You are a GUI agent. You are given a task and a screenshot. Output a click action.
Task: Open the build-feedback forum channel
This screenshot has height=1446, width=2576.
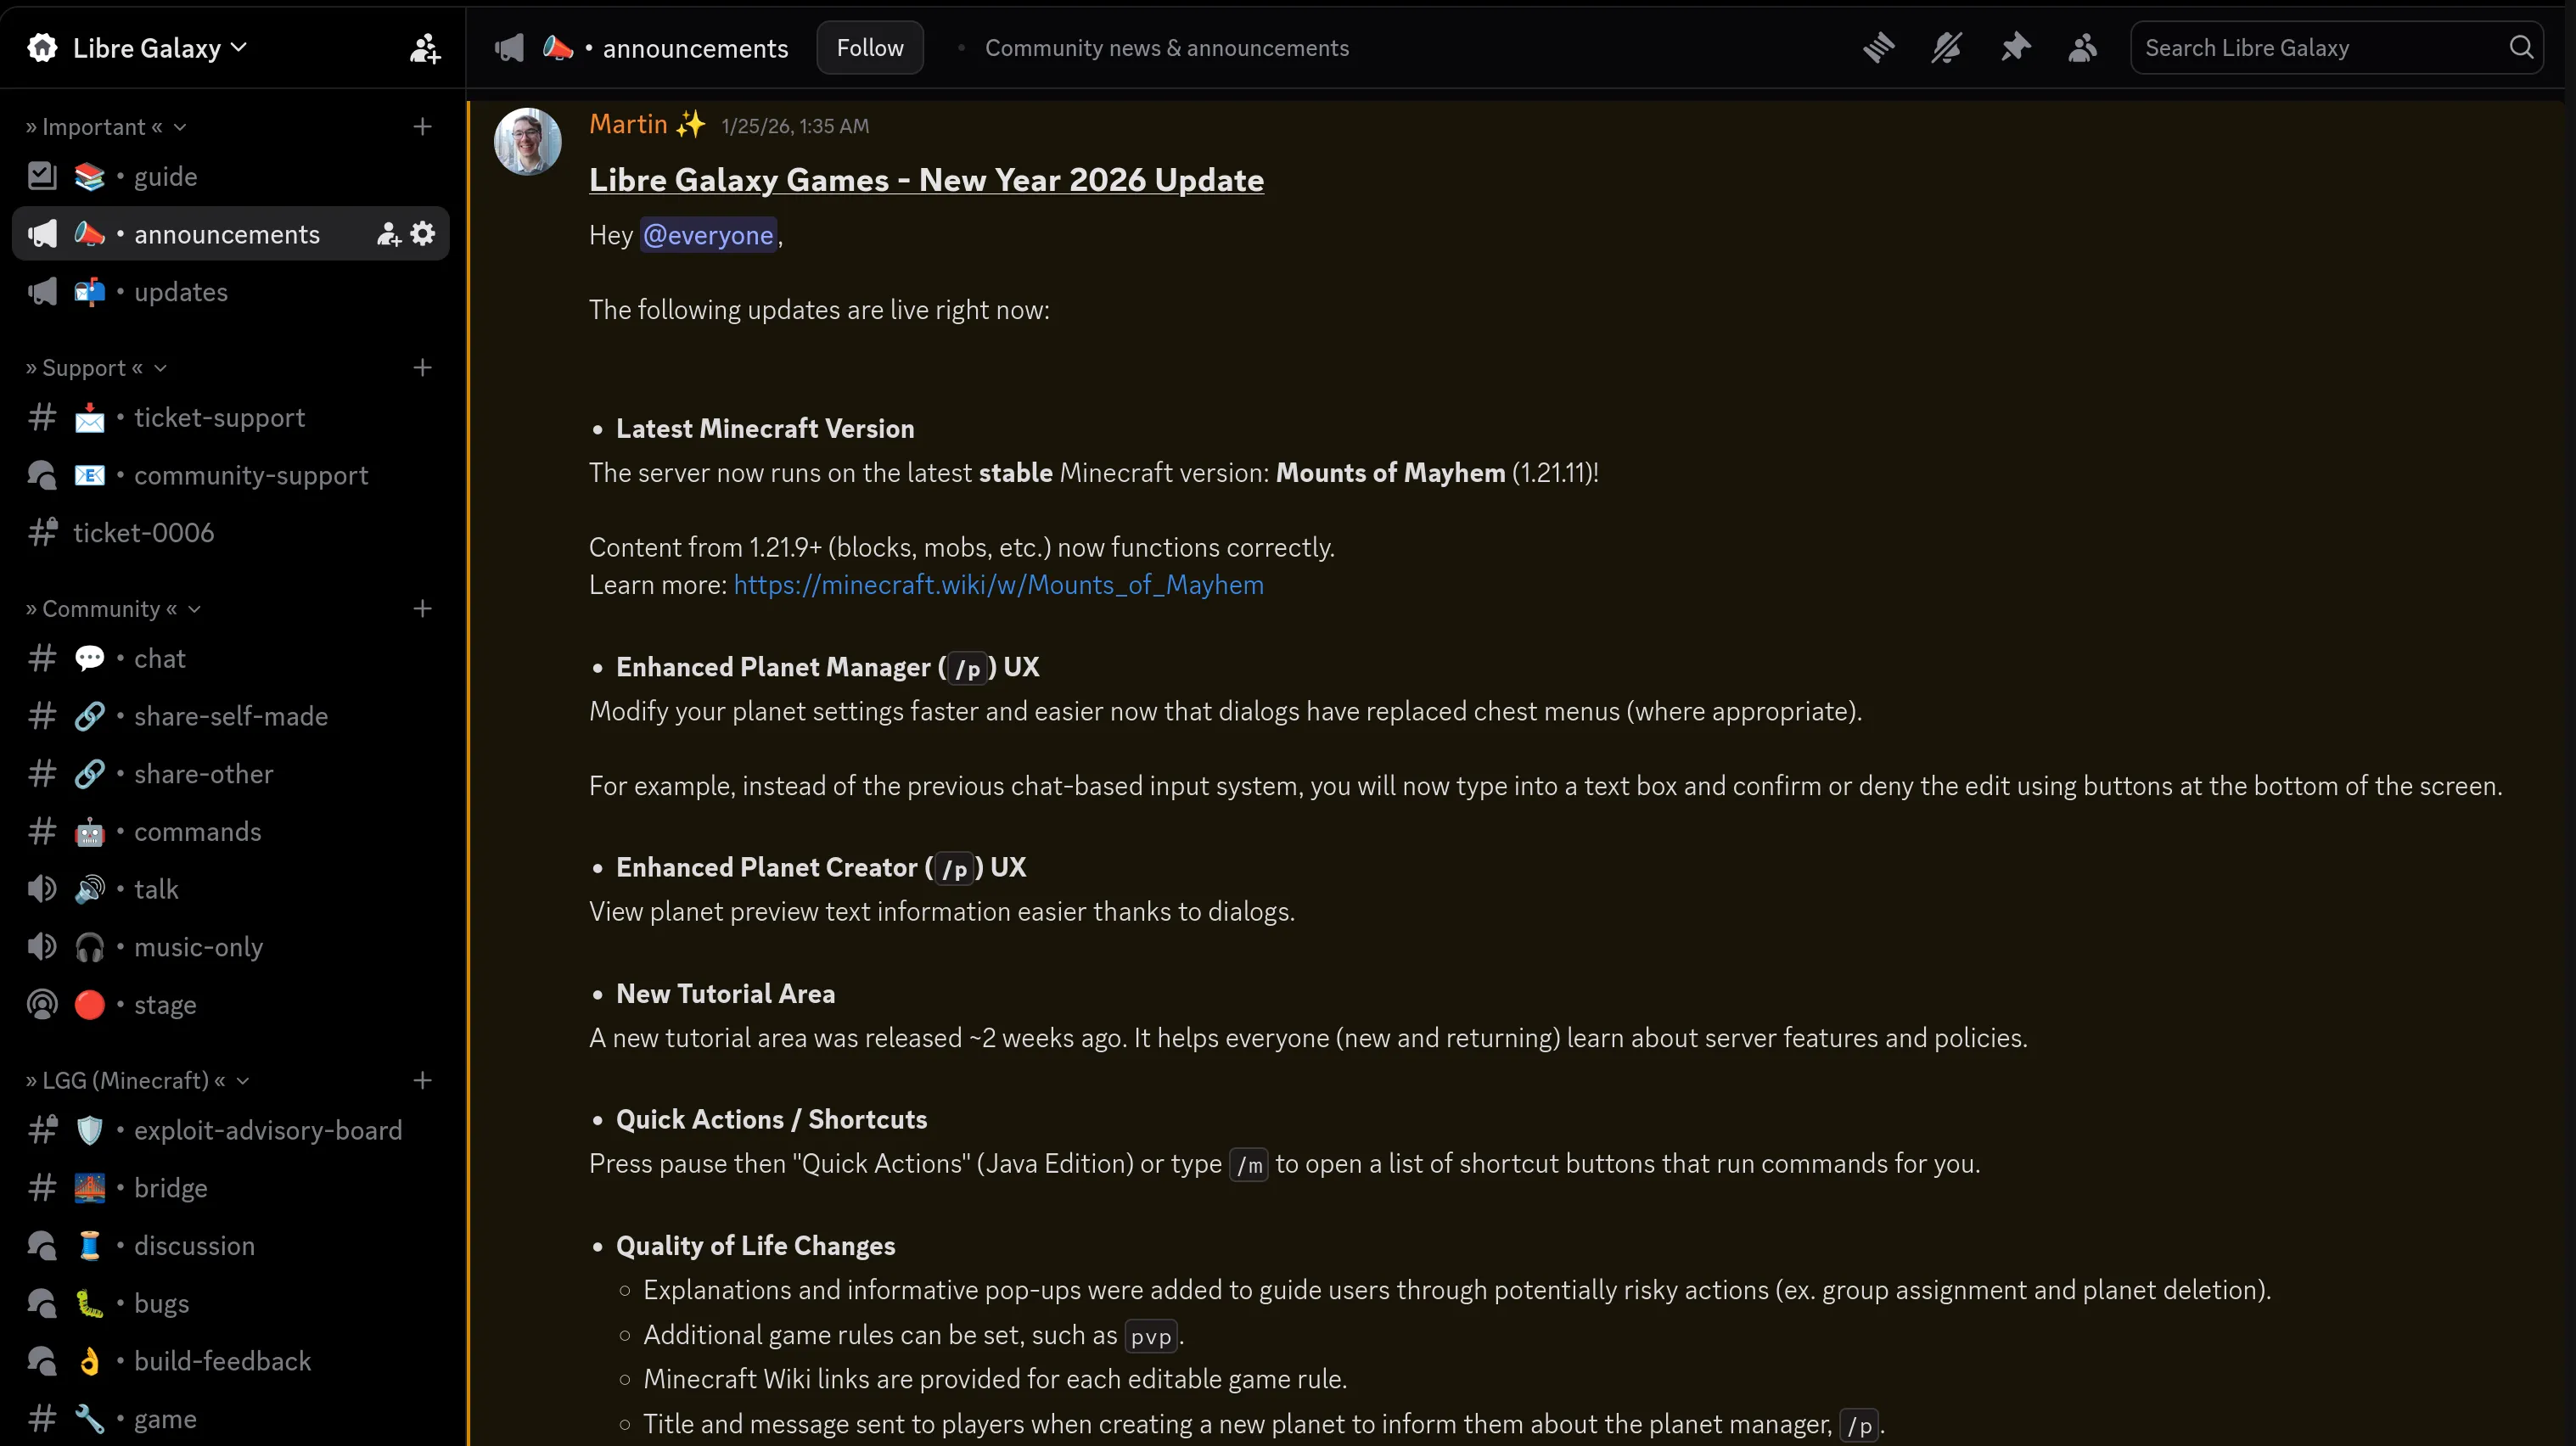click(231, 1361)
